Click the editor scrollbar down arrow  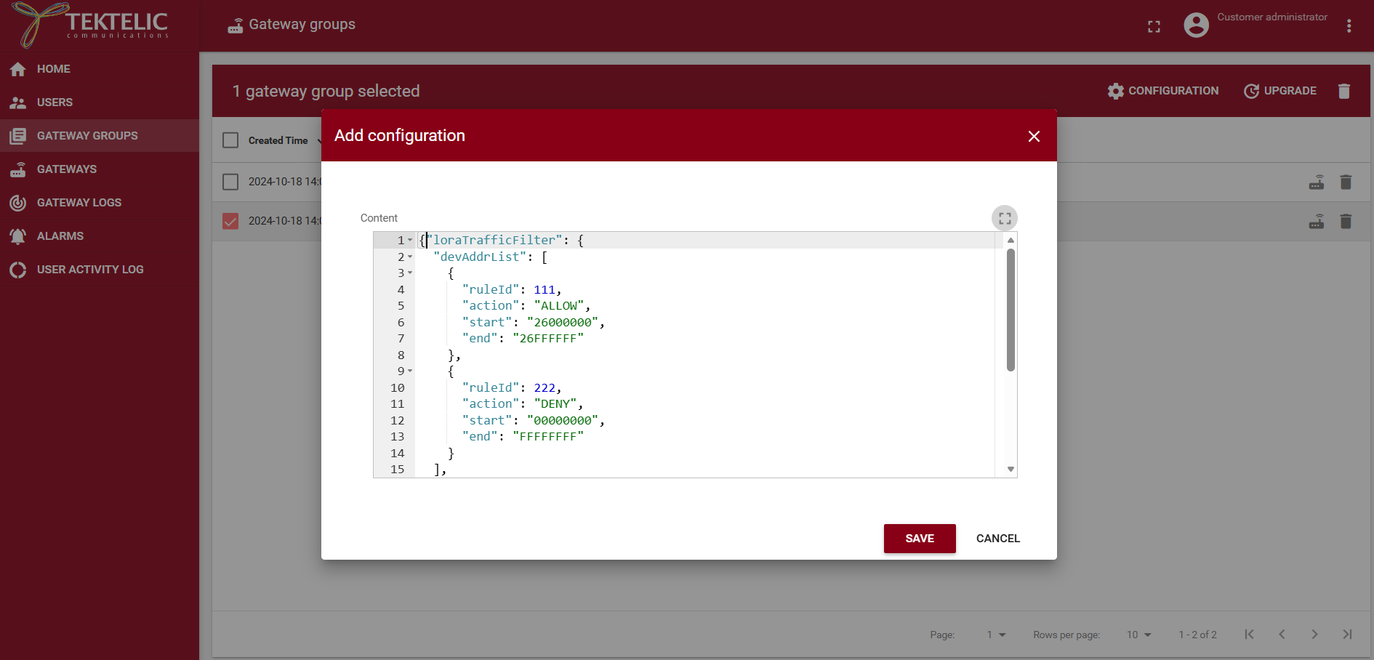coord(1010,469)
